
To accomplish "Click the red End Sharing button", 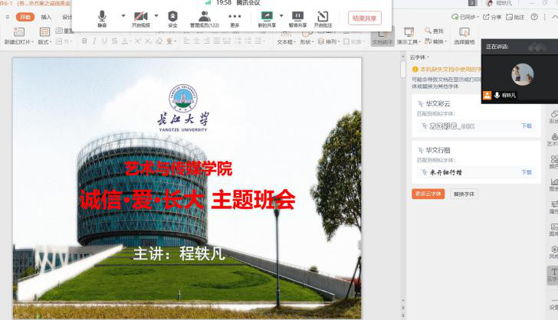I will [x=364, y=18].
